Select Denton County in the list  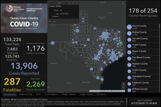[142, 65]
